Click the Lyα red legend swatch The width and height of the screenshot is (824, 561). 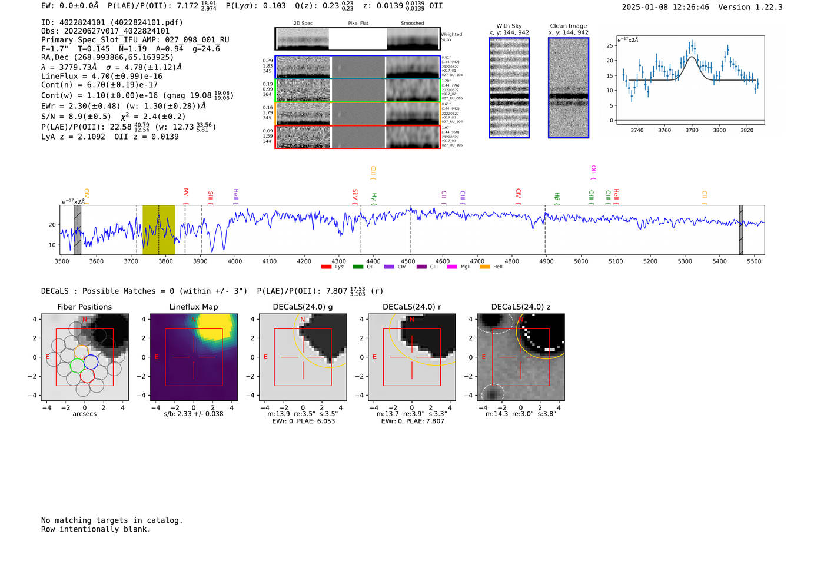coord(326,267)
